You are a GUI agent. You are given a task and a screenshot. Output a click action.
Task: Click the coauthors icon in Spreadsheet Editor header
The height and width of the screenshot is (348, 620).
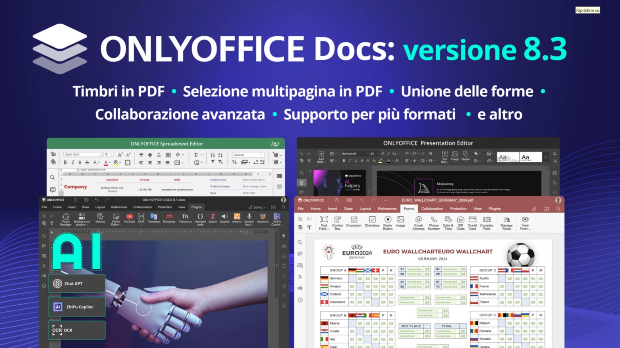point(275,144)
